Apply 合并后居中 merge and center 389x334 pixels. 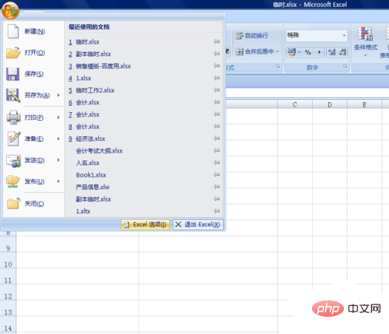pos(254,51)
